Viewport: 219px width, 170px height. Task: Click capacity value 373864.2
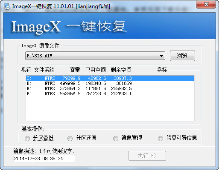70,88
